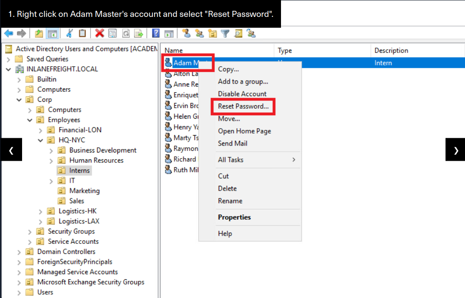Click the user icon beside Richard
Viewport: 465px width, 298px height.
pyautogui.click(x=168, y=159)
